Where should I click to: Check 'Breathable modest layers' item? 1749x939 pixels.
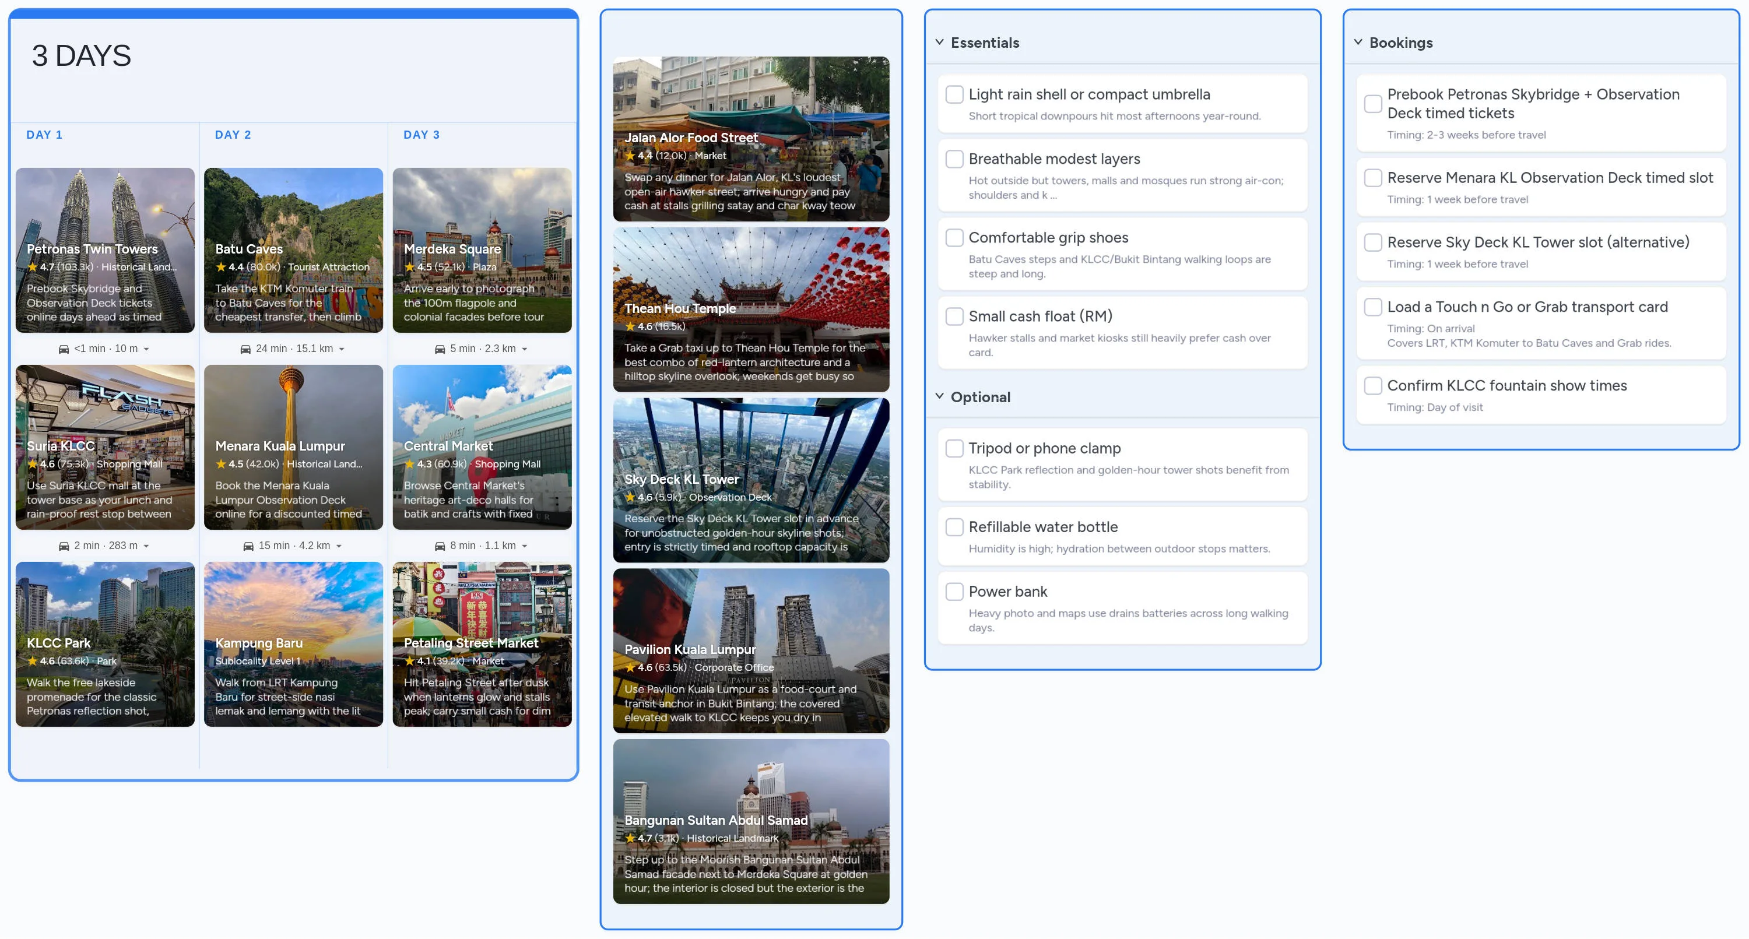(954, 159)
